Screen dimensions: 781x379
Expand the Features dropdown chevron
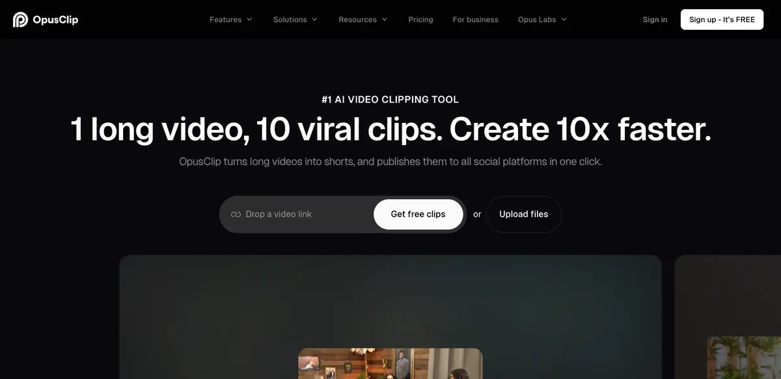click(249, 20)
